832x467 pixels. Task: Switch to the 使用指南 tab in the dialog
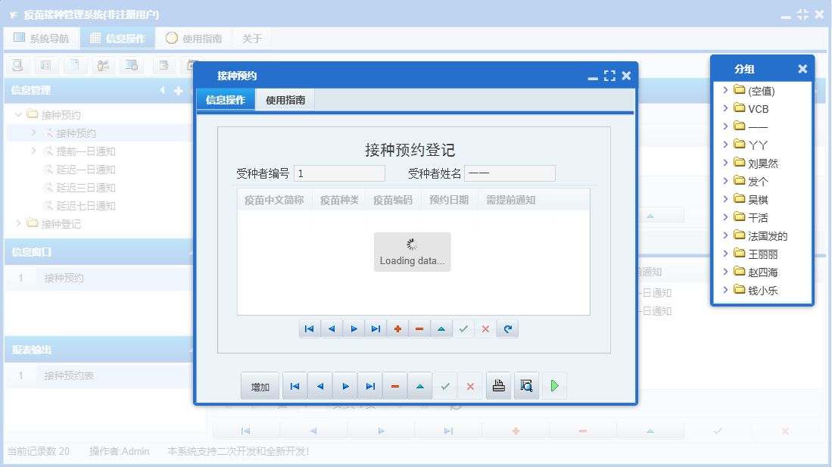click(285, 99)
